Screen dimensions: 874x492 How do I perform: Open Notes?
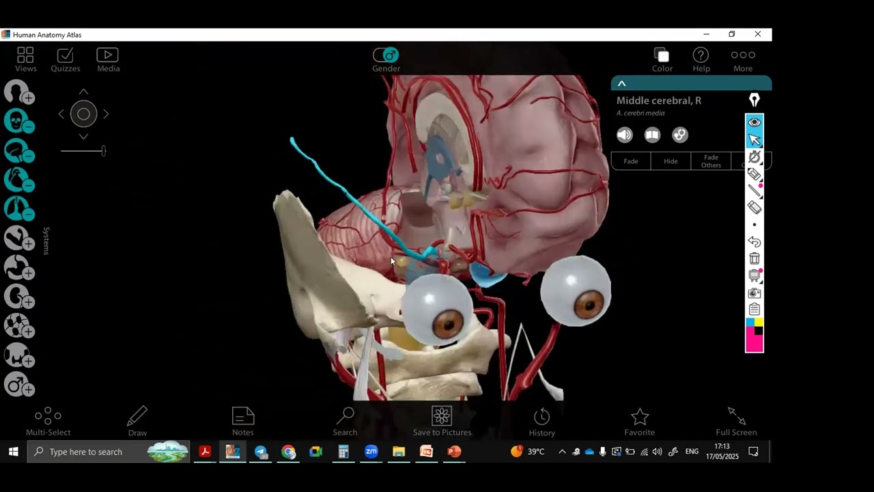tap(242, 421)
